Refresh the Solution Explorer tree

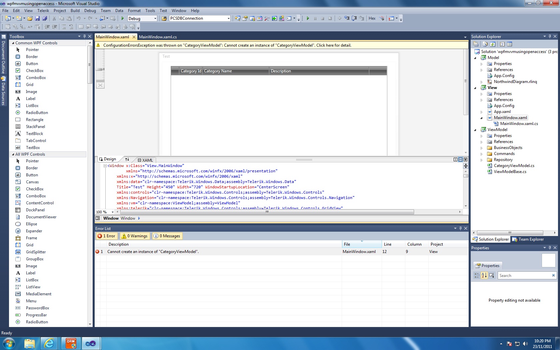493,44
